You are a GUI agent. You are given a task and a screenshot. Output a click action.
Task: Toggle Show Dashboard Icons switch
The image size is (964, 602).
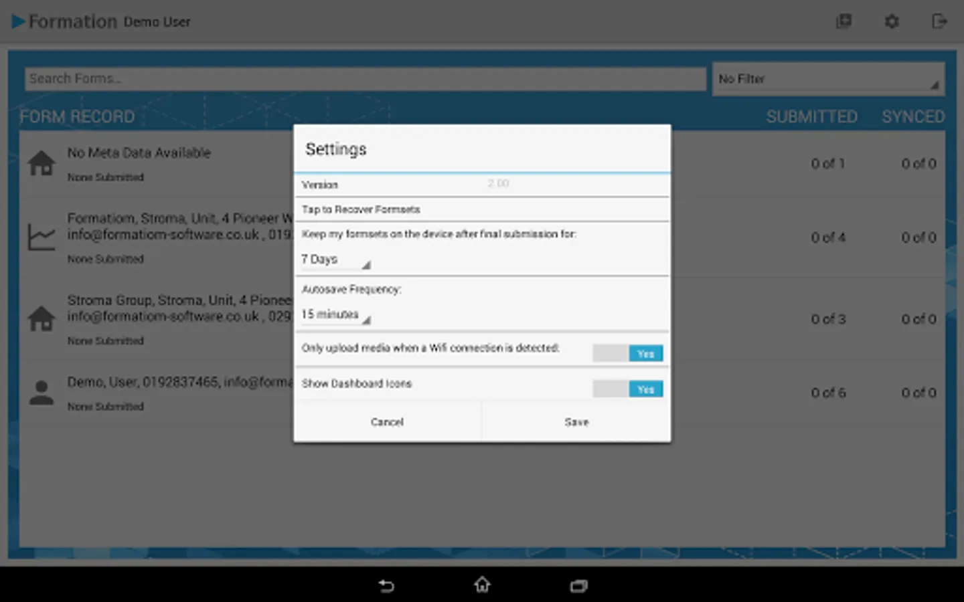coord(628,389)
